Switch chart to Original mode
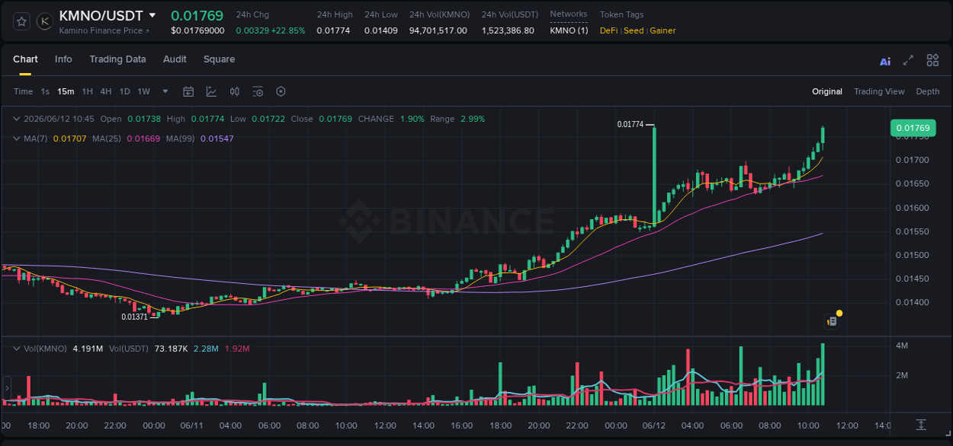The width and height of the screenshot is (953, 446). pyautogui.click(x=827, y=91)
